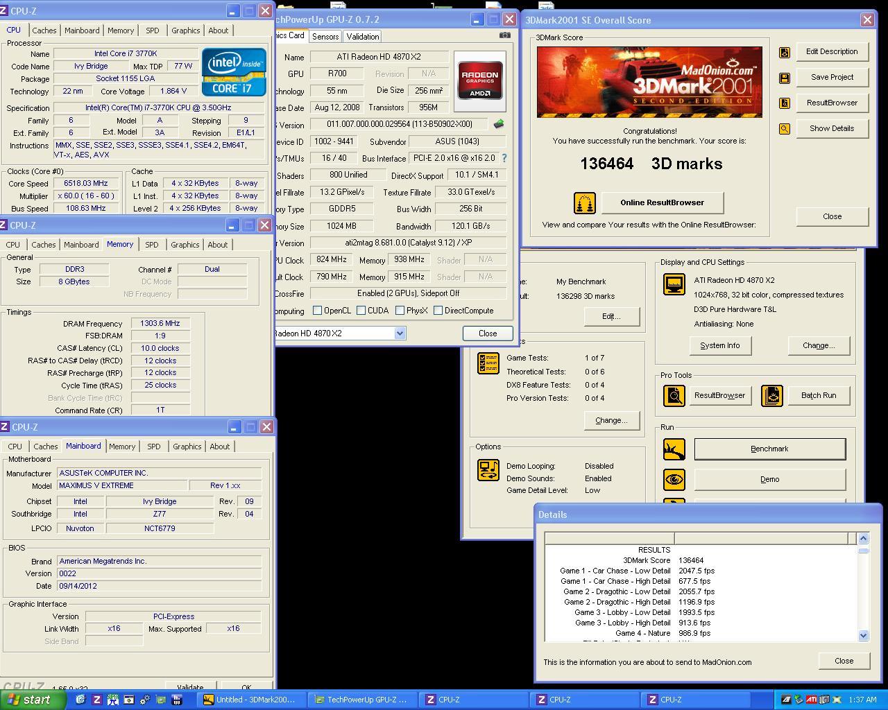Click the Core Speed value 6518.03 MHz
This screenshot has width=888, height=710.
coord(86,184)
